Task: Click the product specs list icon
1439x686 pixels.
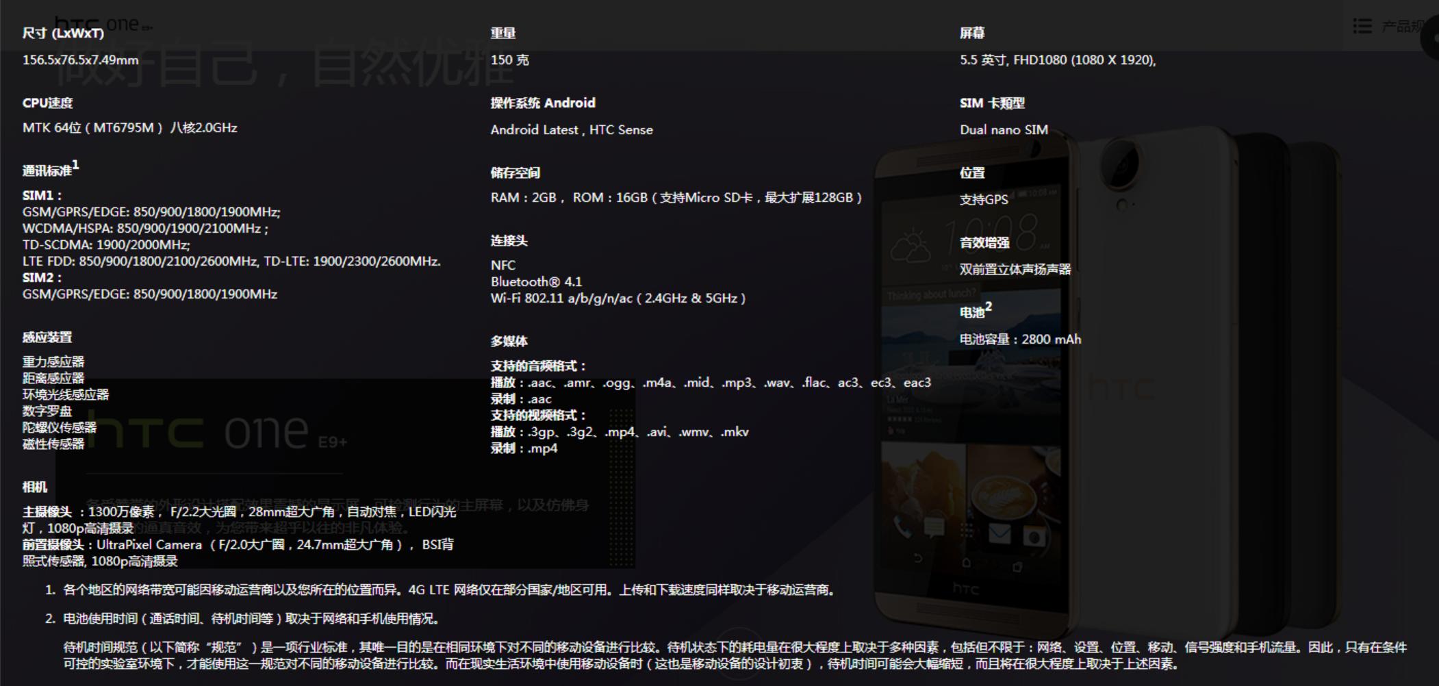Action: [1362, 26]
